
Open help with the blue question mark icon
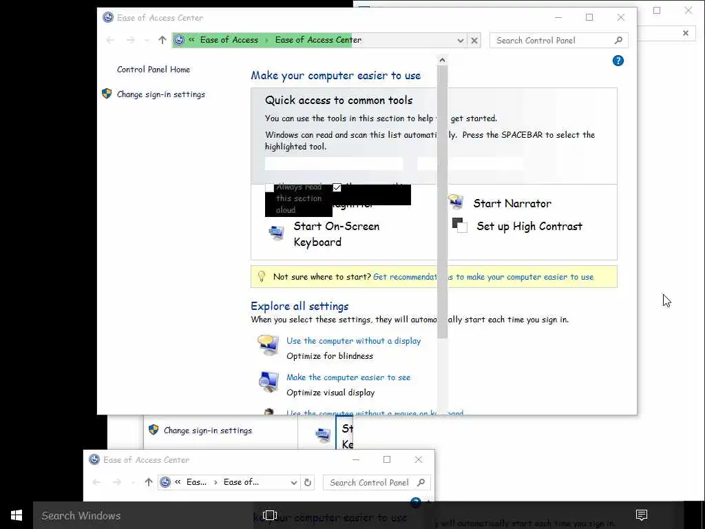618,61
